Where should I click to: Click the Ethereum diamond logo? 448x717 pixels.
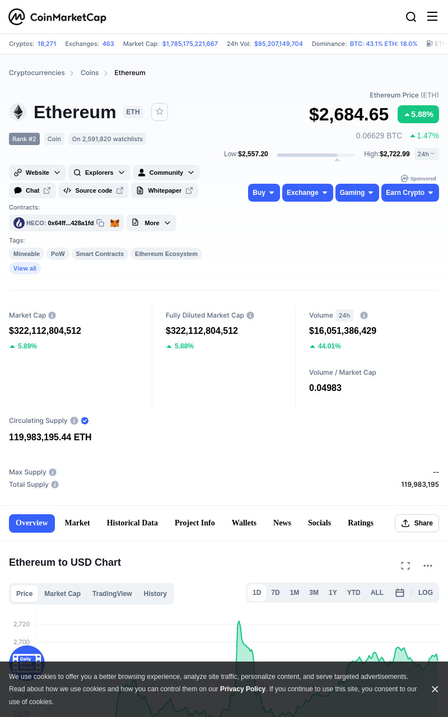[x=18, y=112]
